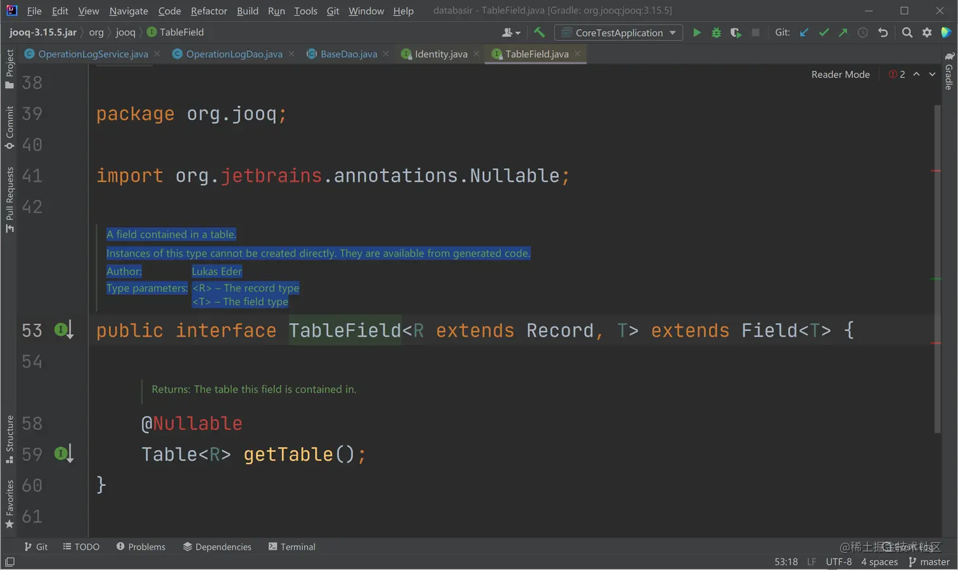This screenshot has height=570, width=958.
Task: Open the Dependencies tool window
Action: pos(217,547)
